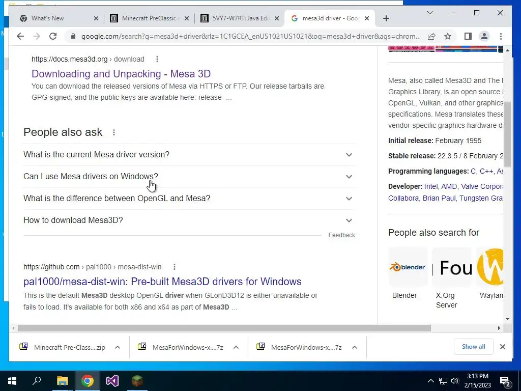Click the horizontal page scrollbar
This screenshot has width=521, height=391.
click(x=224, y=328)
